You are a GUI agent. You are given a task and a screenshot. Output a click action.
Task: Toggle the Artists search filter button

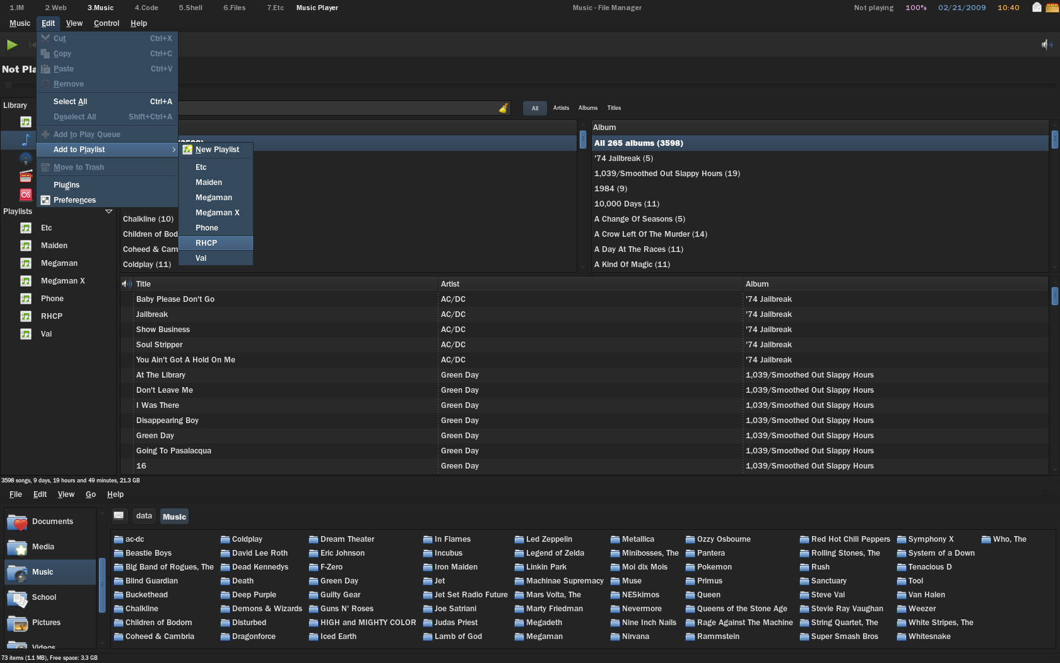[x=561, y=108]
